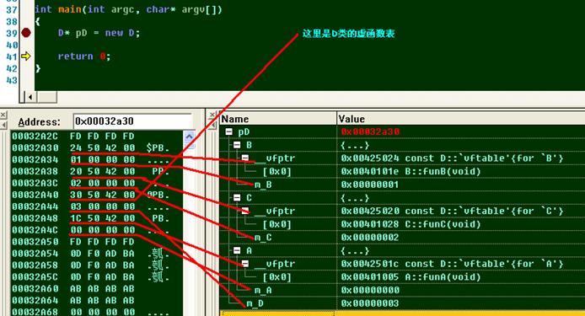585x316 pixels.
Task: Collapse the C base class node
Action: [x=237, y=198]
